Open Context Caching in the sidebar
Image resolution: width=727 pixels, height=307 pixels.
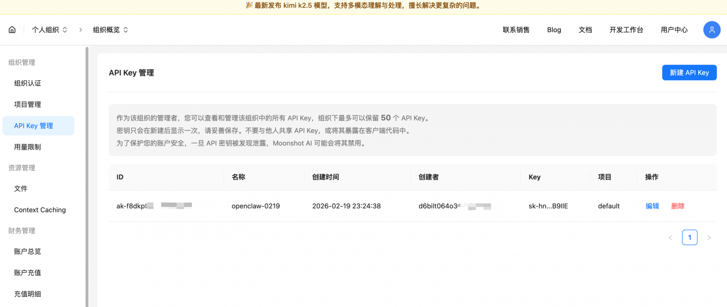coord(39,210)
